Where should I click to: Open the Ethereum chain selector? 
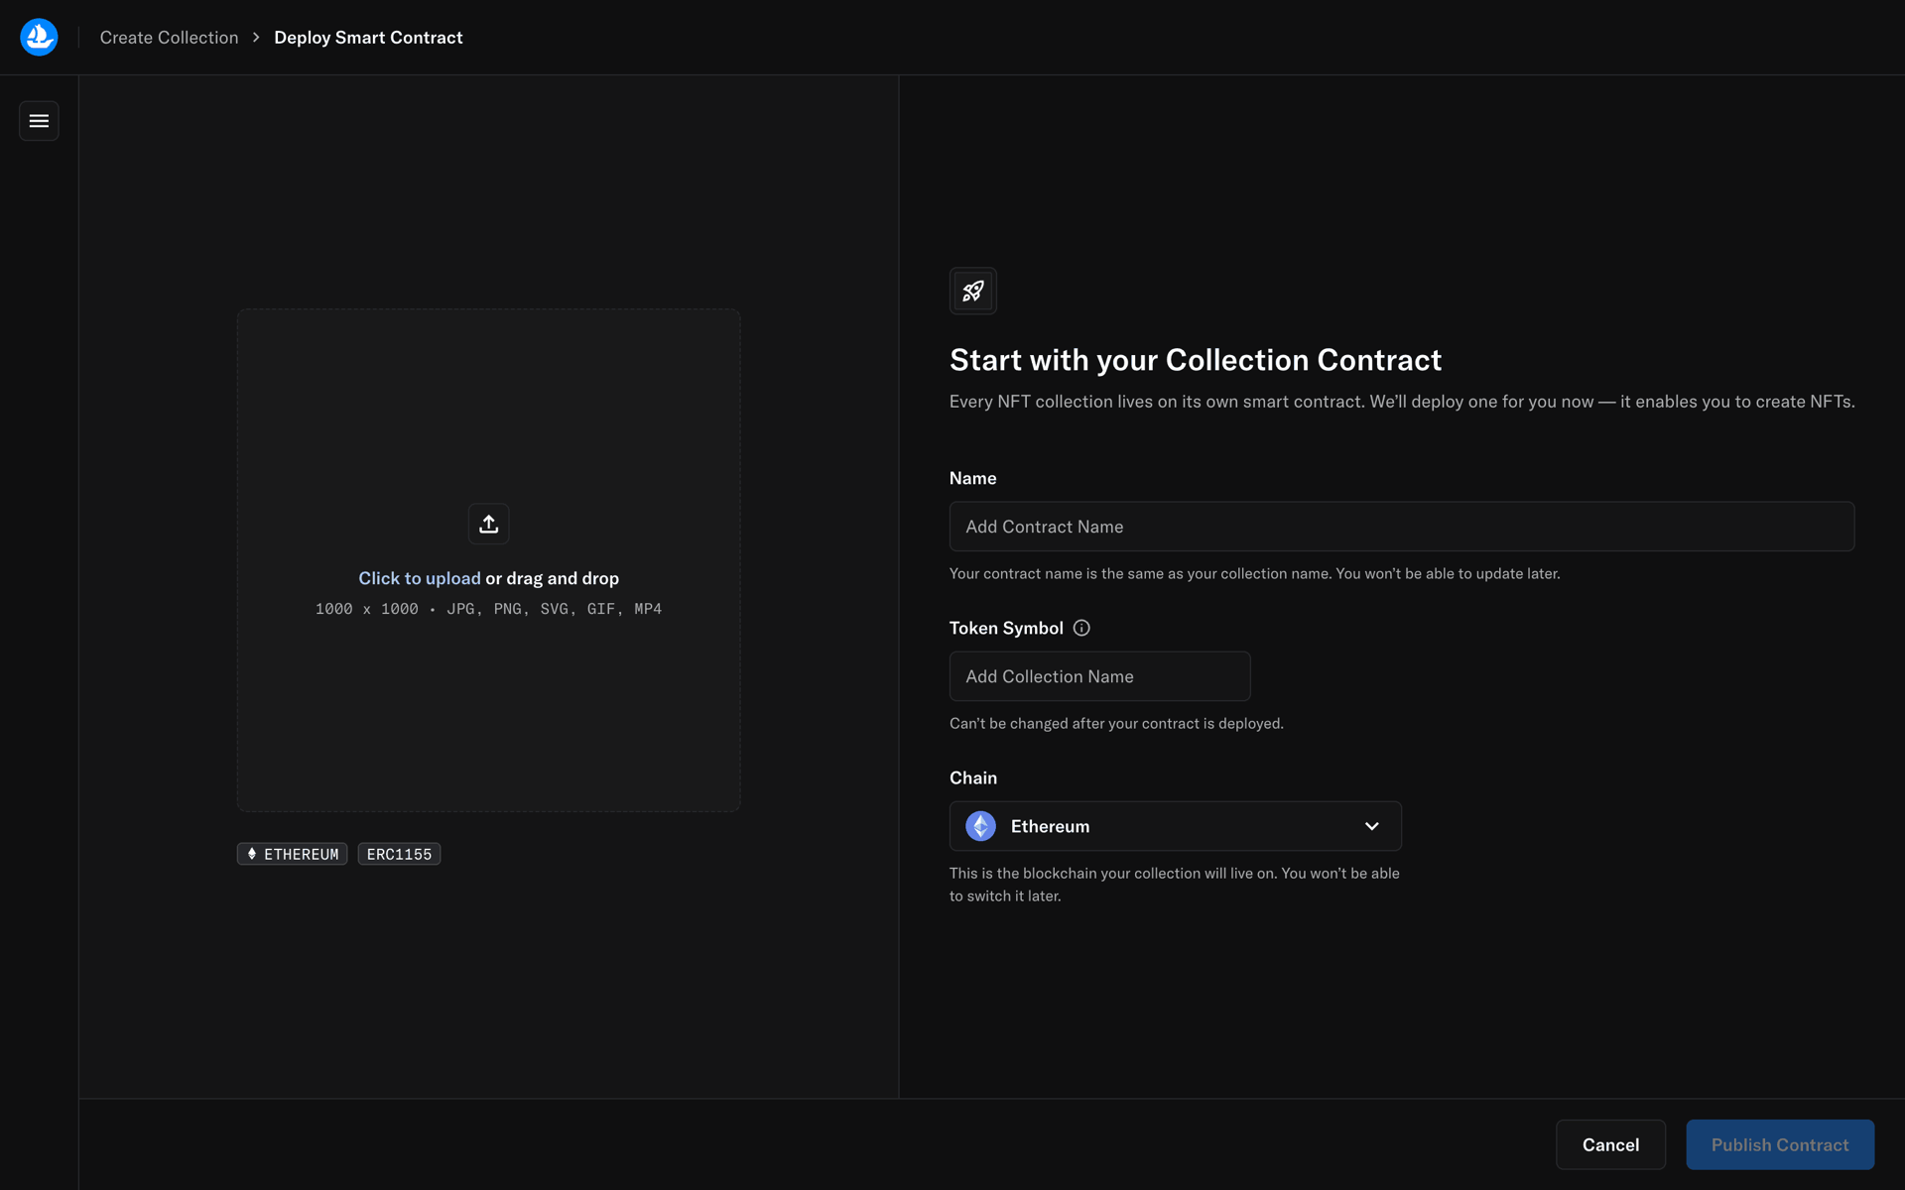[x=1175, y=826]
